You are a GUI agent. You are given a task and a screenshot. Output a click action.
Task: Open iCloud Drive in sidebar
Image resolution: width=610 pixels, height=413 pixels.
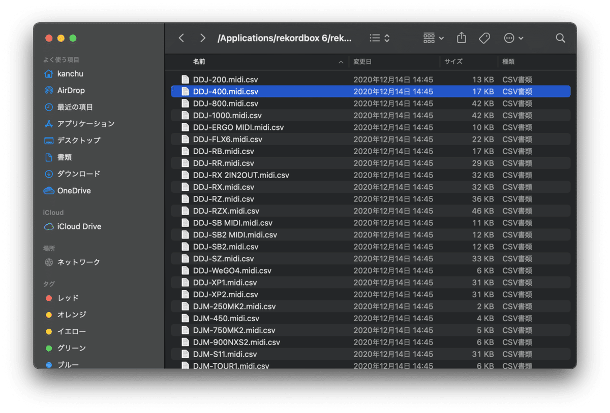tap(79, 226)
